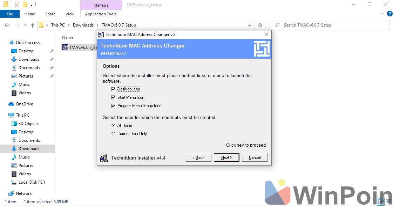Choose Current User Only radio option

(113, 134)
